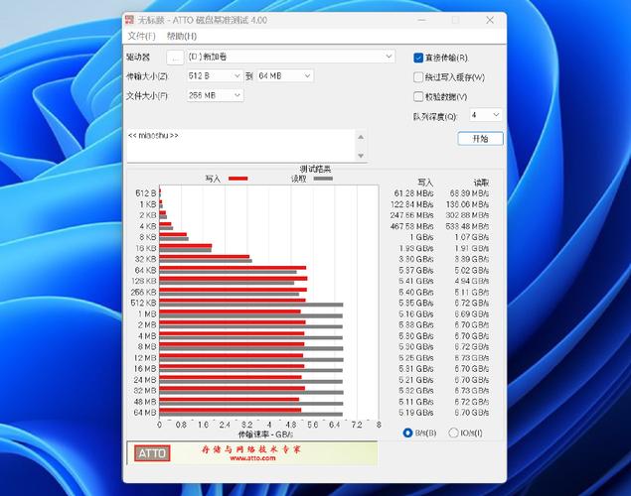Open the 文件(F) menu
Viewport: 631px width, 496px height.
click(x=141, y=36)
